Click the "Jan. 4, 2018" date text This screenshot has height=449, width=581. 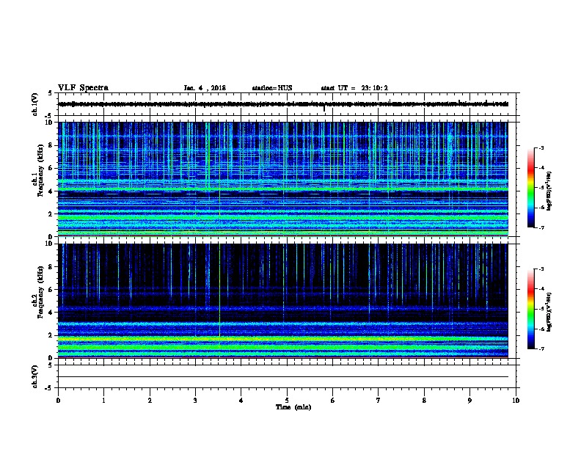pyautogui.click(x=205, y=88)
